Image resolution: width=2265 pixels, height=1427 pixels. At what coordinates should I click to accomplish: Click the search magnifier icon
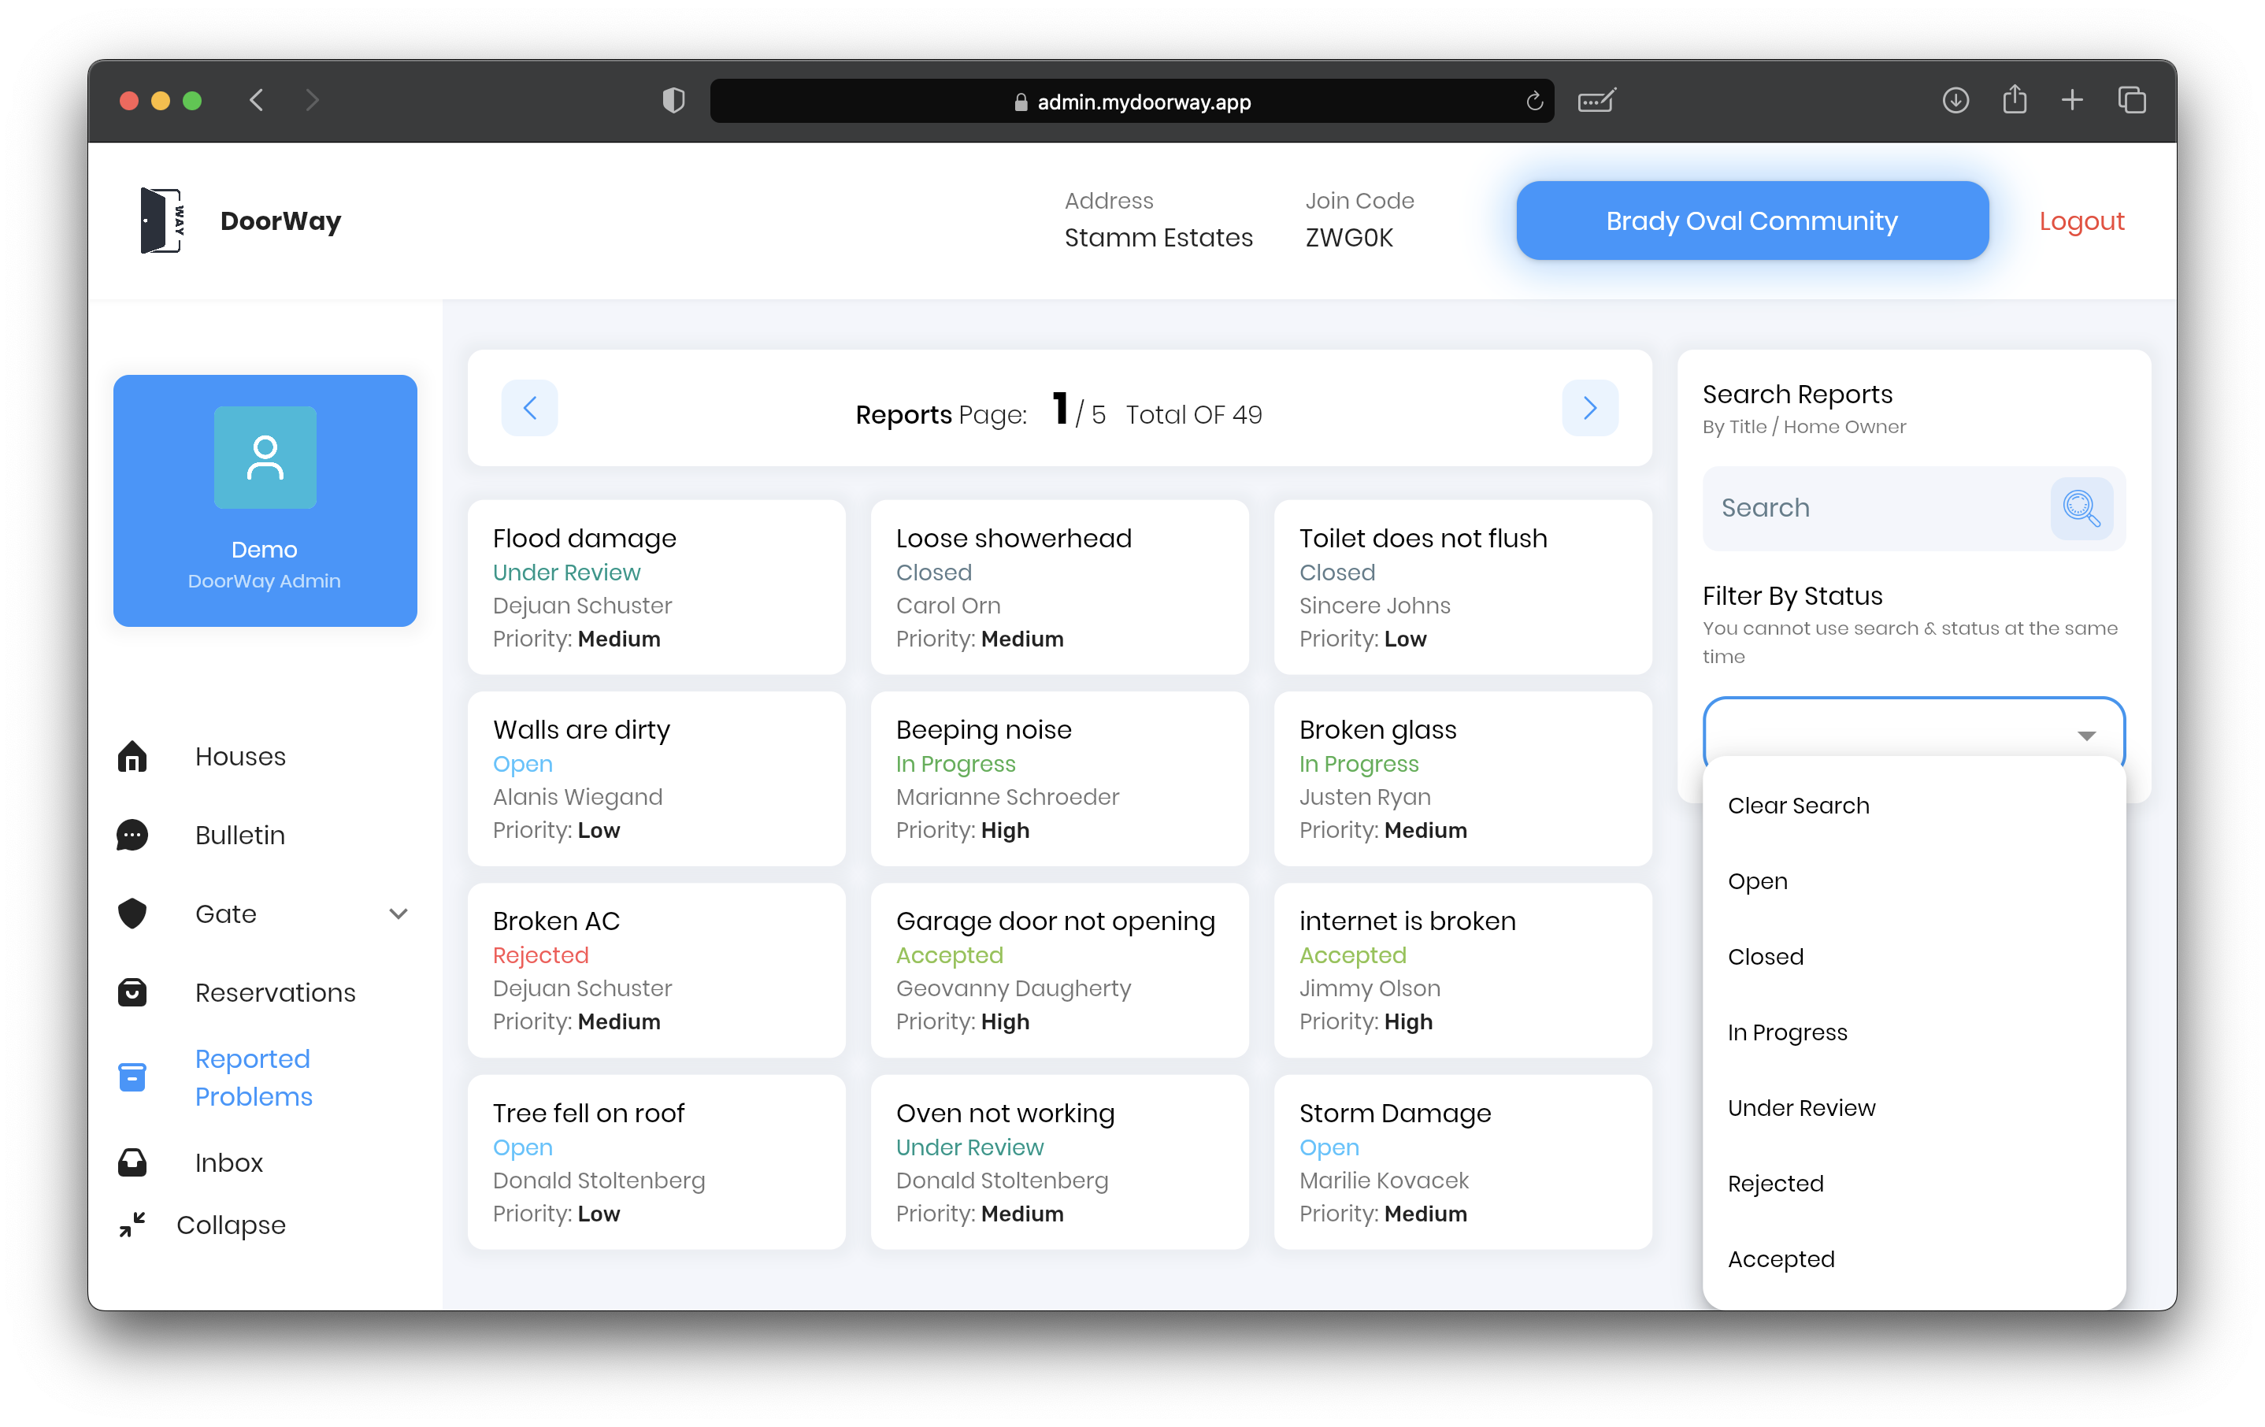click(x=2082, y=508)
